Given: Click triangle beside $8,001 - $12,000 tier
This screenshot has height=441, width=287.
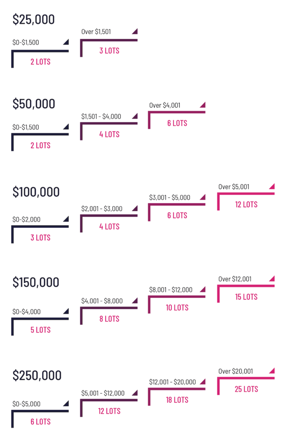Looking at the screenshot, I should pyautogui.click(x=203, y=289).
